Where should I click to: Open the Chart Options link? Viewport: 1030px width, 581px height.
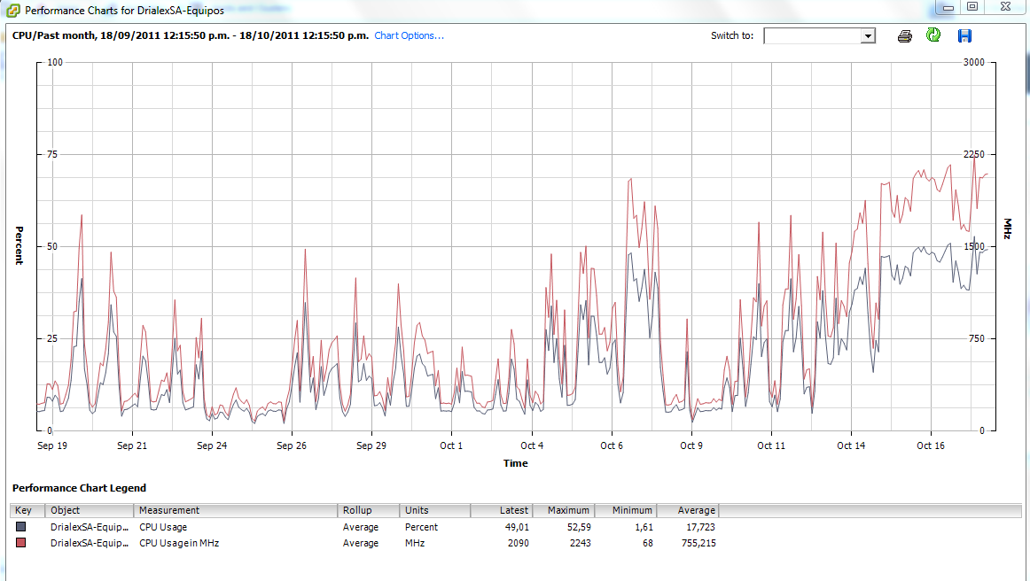tap(409, 36)
